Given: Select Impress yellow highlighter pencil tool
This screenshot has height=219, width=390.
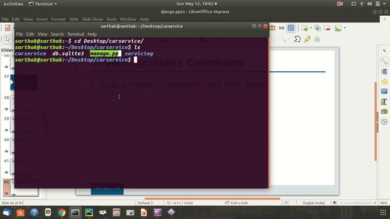Looking at the screenshot, I should pyautogui.click(x=307, y=39).
